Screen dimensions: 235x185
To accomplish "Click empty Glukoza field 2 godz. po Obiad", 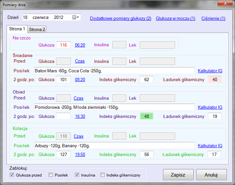I will coord(63,116).
